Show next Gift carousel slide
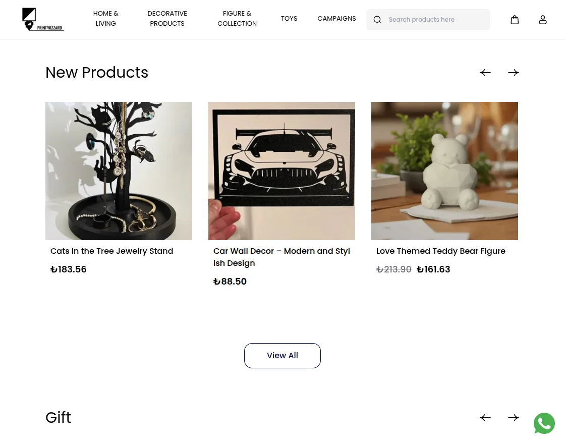The image size is (565, 444). pos(514,417)
